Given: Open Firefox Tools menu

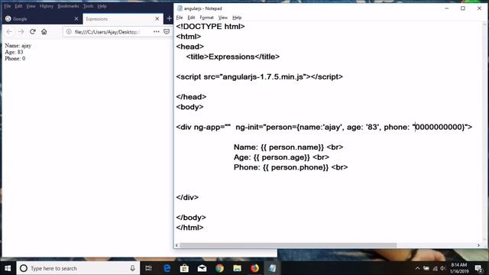Looking at the screenshot, I should pos(89,6).
